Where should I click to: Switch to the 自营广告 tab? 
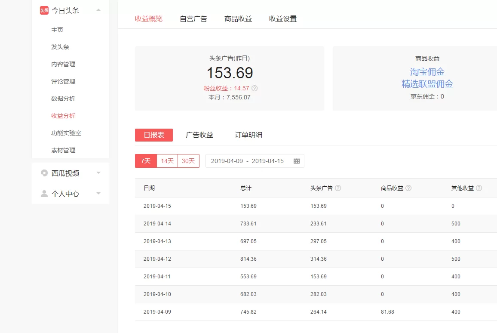click(x=193, y=18)
